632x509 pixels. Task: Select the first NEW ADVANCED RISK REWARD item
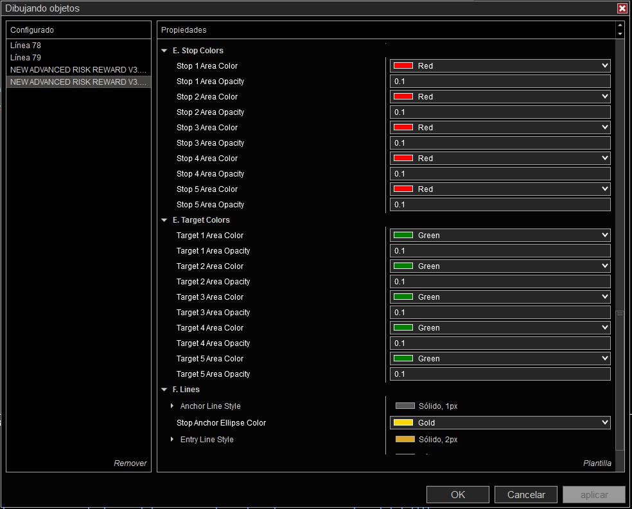pos(78,70)
